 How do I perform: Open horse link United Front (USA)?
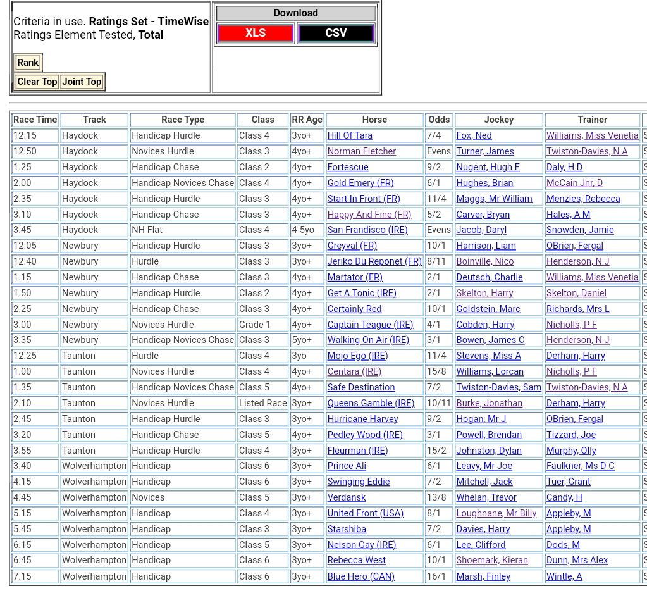pyautogui.click(x=365, y=513)
